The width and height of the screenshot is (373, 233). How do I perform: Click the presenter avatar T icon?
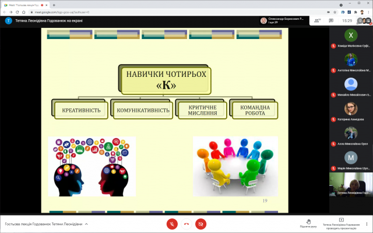coord(8,20)
